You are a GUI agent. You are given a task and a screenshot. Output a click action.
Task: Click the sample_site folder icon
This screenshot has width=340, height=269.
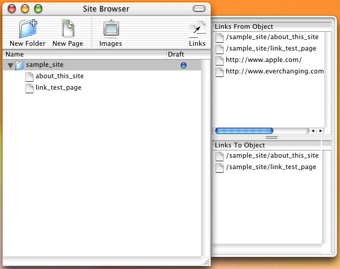[x=19, y=65]
